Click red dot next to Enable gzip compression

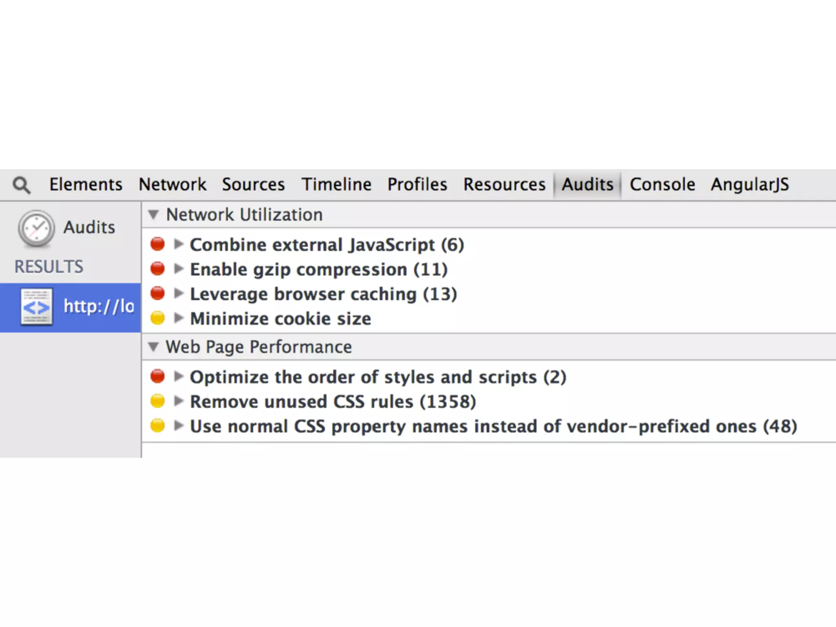(158, 269)
